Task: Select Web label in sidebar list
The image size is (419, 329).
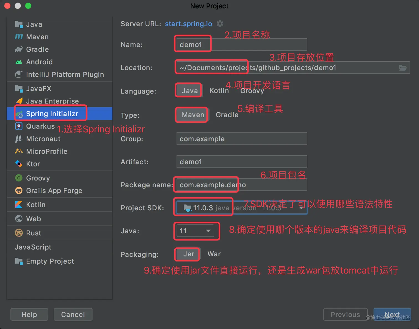Action: point(34,219)
